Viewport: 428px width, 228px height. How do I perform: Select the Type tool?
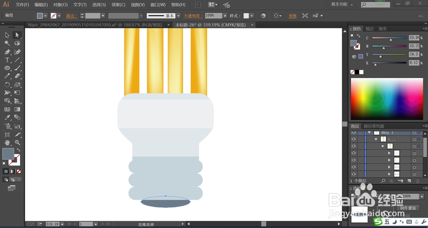point(7,60)
